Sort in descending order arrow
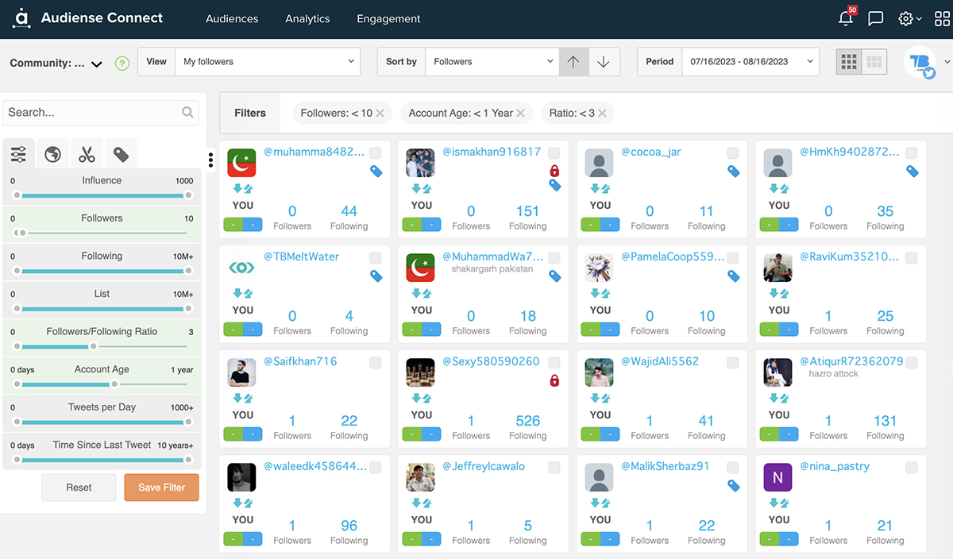953x559 pixels. coord(604,61)
